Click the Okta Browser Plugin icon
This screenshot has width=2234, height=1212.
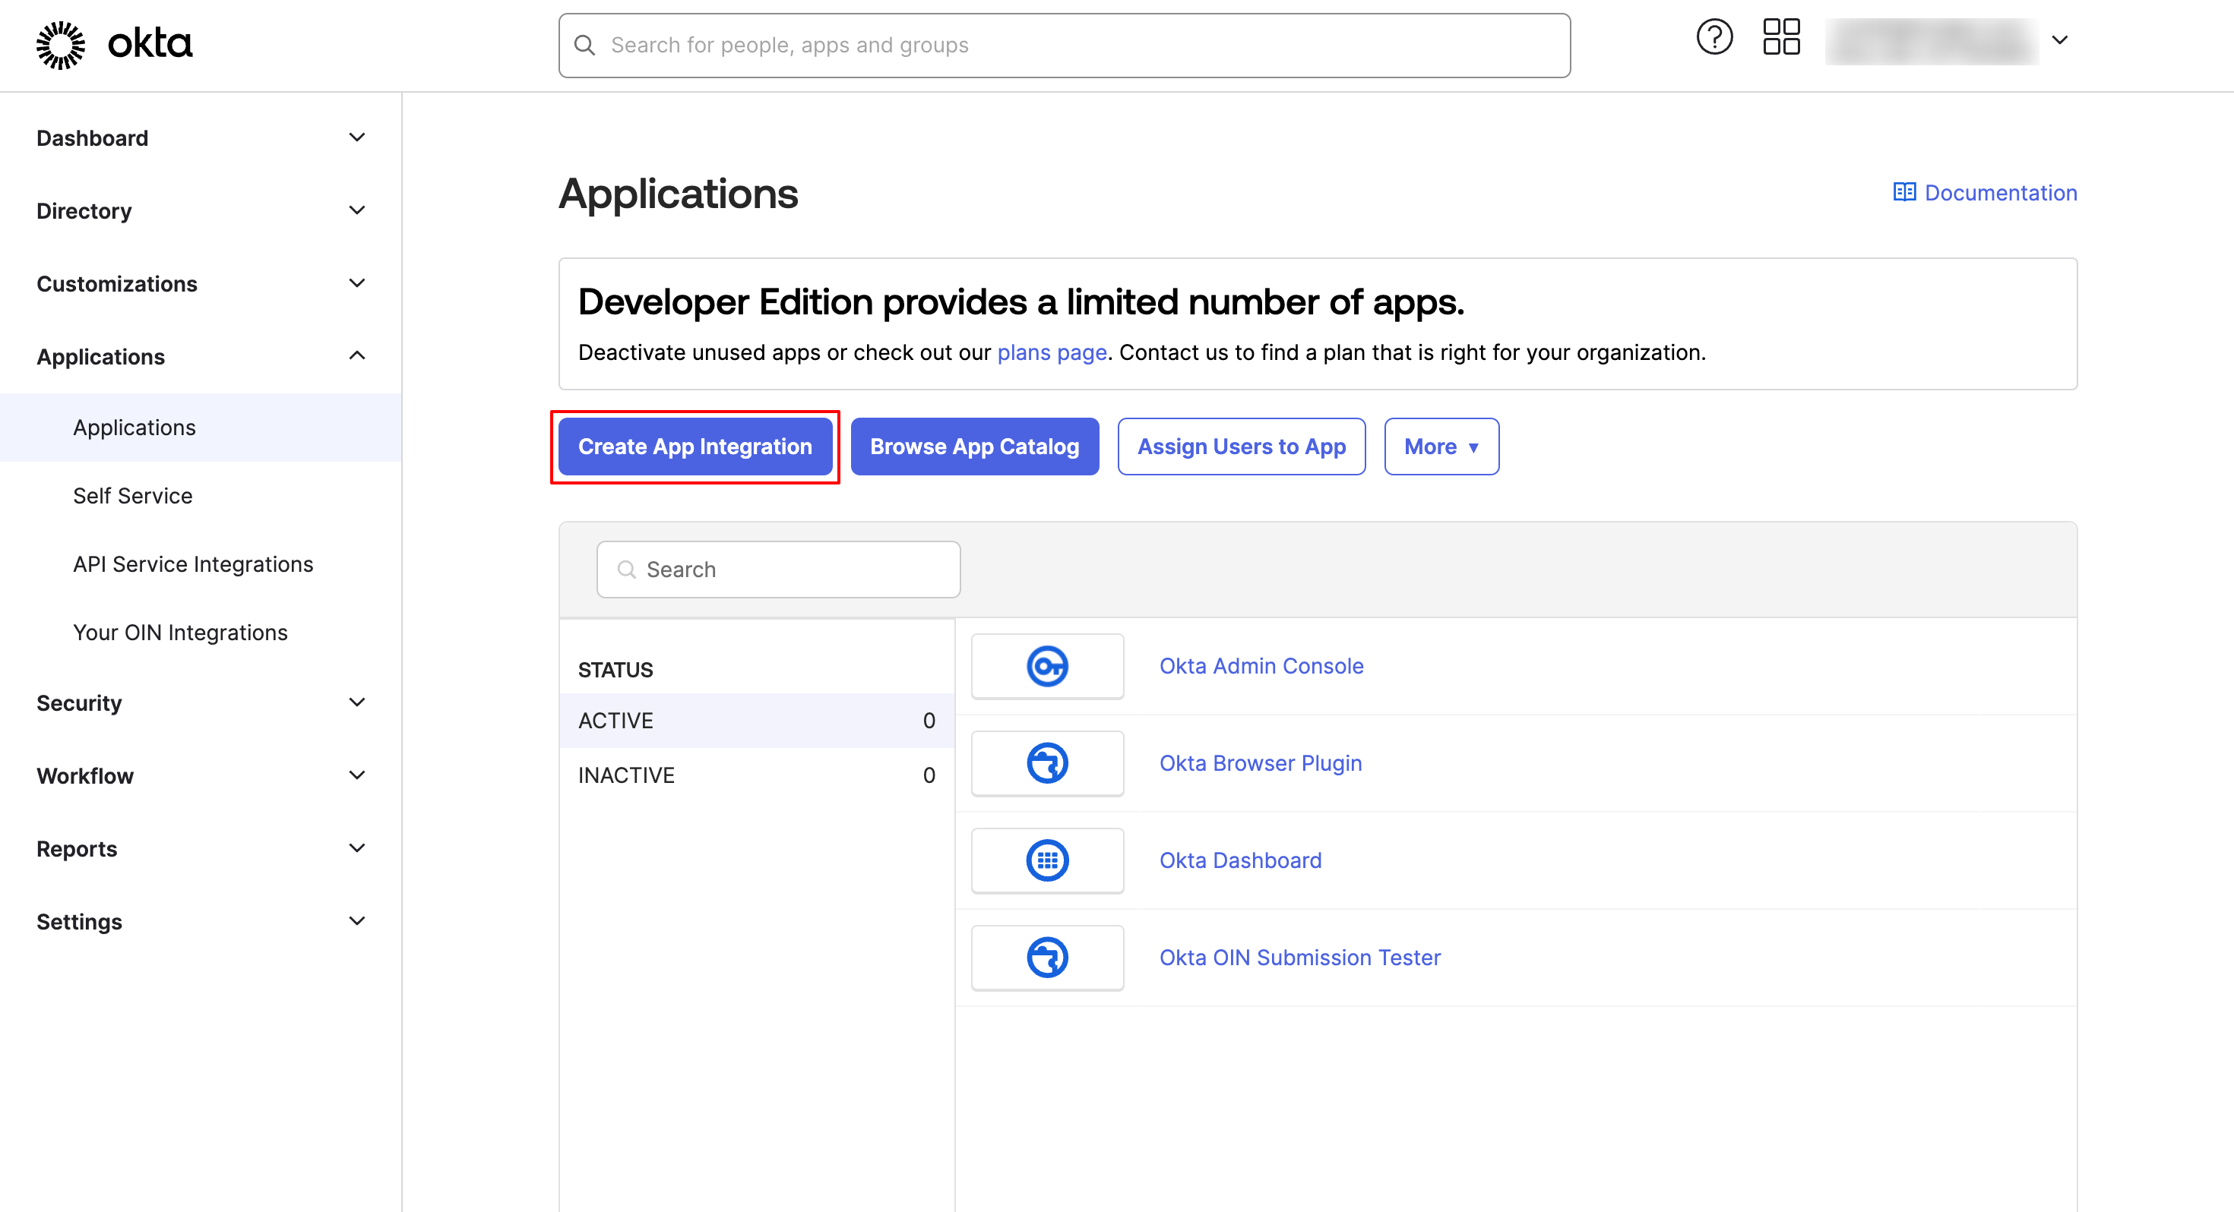[x=1047, y=763]
